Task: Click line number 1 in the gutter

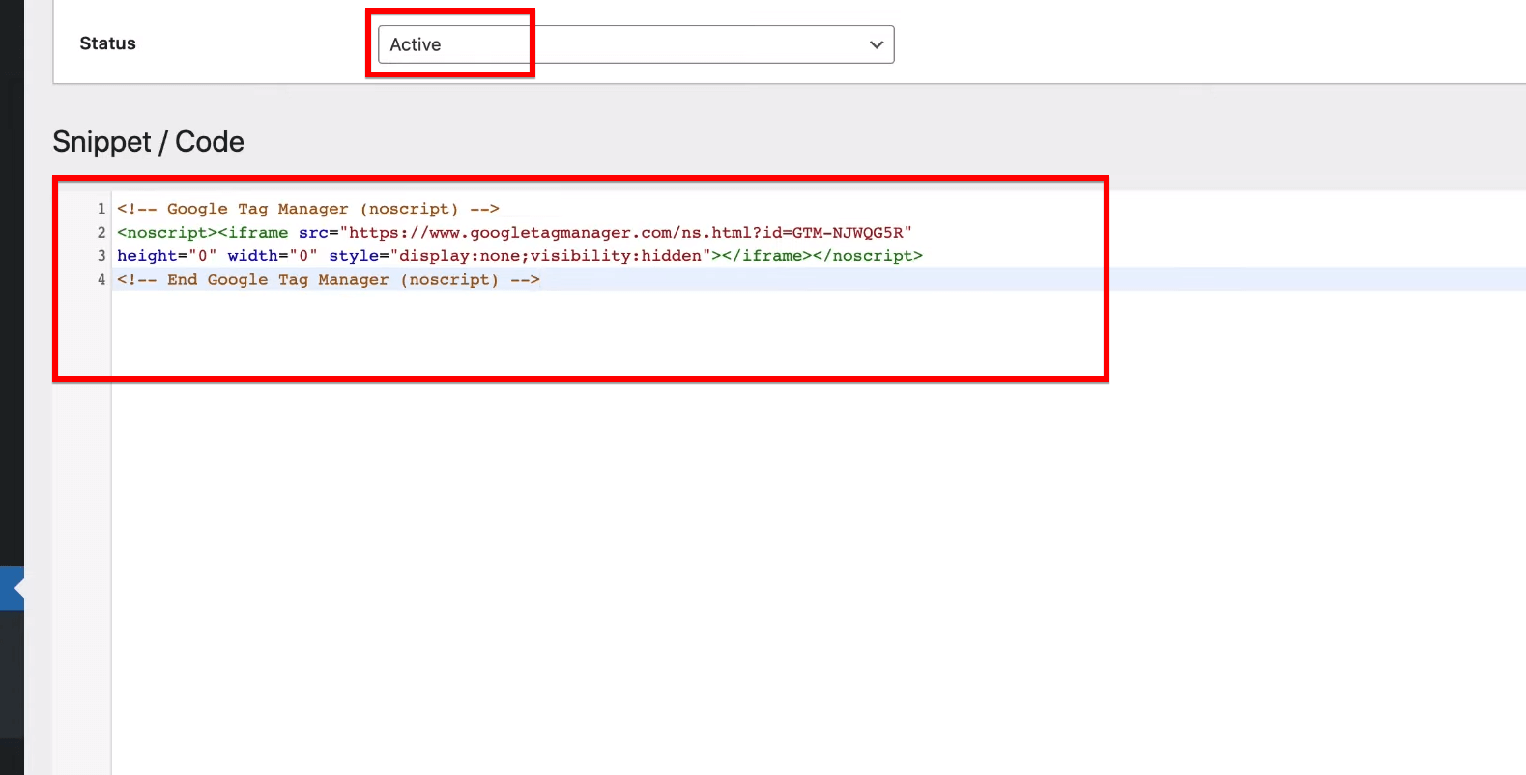Action: 101,209
